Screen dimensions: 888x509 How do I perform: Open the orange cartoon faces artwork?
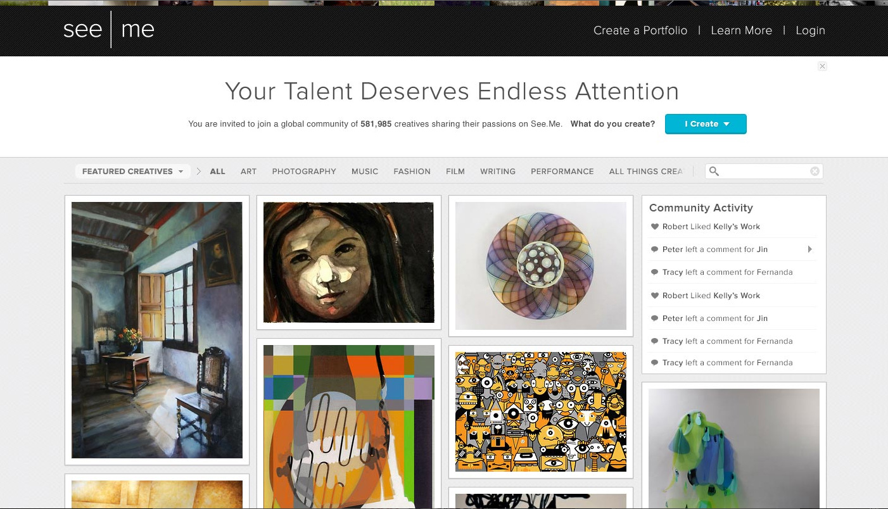(541, 412)
